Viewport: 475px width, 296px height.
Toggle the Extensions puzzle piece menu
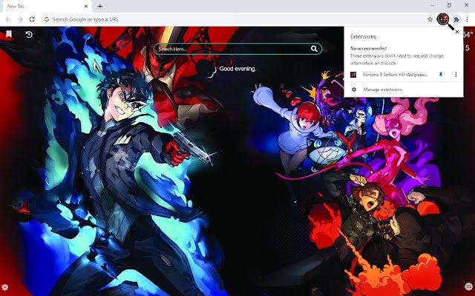pyautogui.click(x=456, y=20)
